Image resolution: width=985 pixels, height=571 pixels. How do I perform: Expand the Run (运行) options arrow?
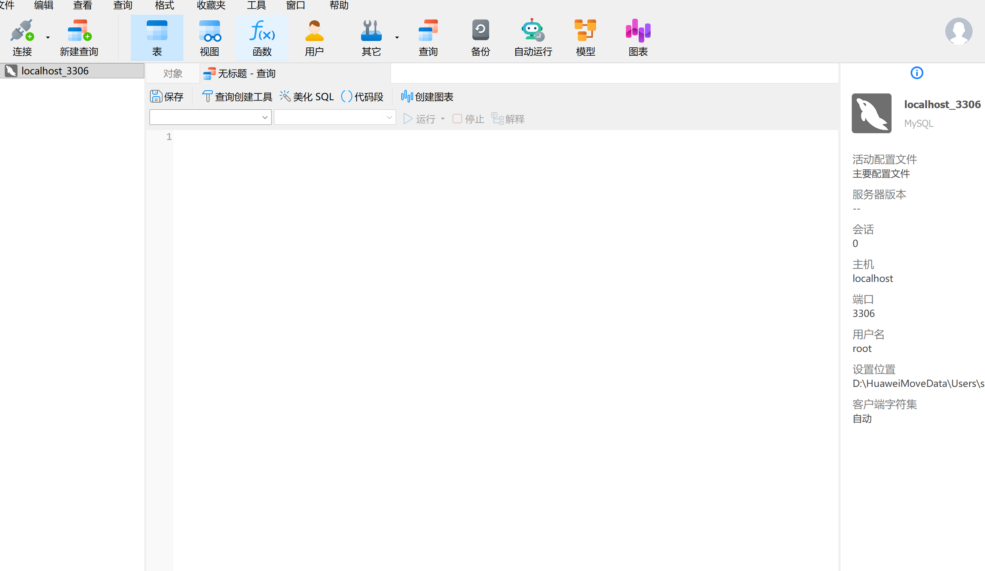click(x=443, y=119)
